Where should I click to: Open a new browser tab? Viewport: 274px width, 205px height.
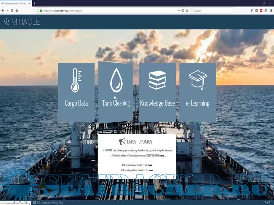(x=34, y=3)
